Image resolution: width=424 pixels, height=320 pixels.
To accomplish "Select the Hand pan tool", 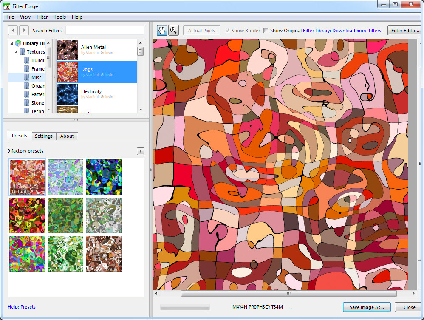I will point(162,30).
